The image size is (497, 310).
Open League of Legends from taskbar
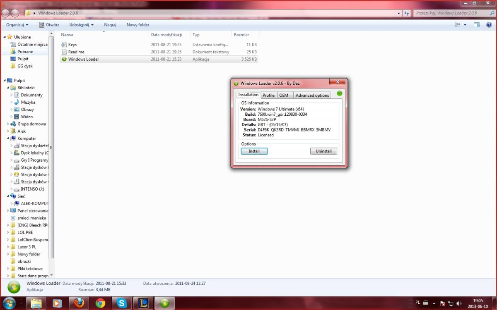(x=143, y=303)
